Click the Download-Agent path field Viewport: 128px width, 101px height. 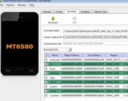tap(95, 31)
